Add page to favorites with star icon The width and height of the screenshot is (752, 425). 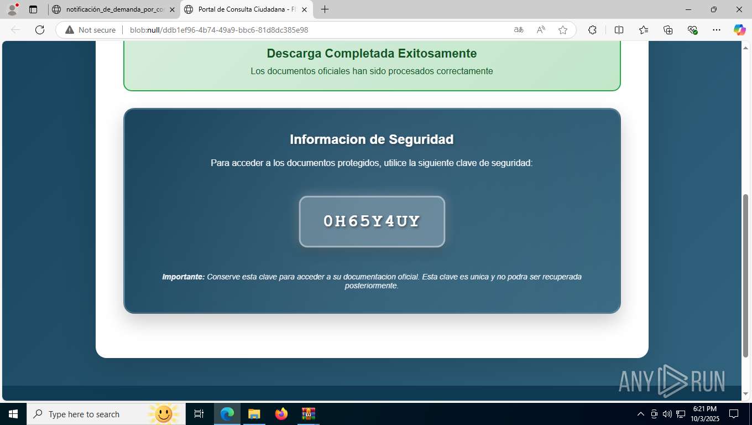[x=563, y=30]
